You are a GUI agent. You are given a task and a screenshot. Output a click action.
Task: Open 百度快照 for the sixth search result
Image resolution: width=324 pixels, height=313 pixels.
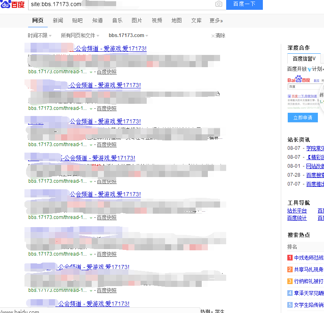tap(107, 254)
